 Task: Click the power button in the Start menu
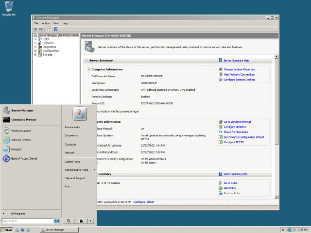point(69,221)
